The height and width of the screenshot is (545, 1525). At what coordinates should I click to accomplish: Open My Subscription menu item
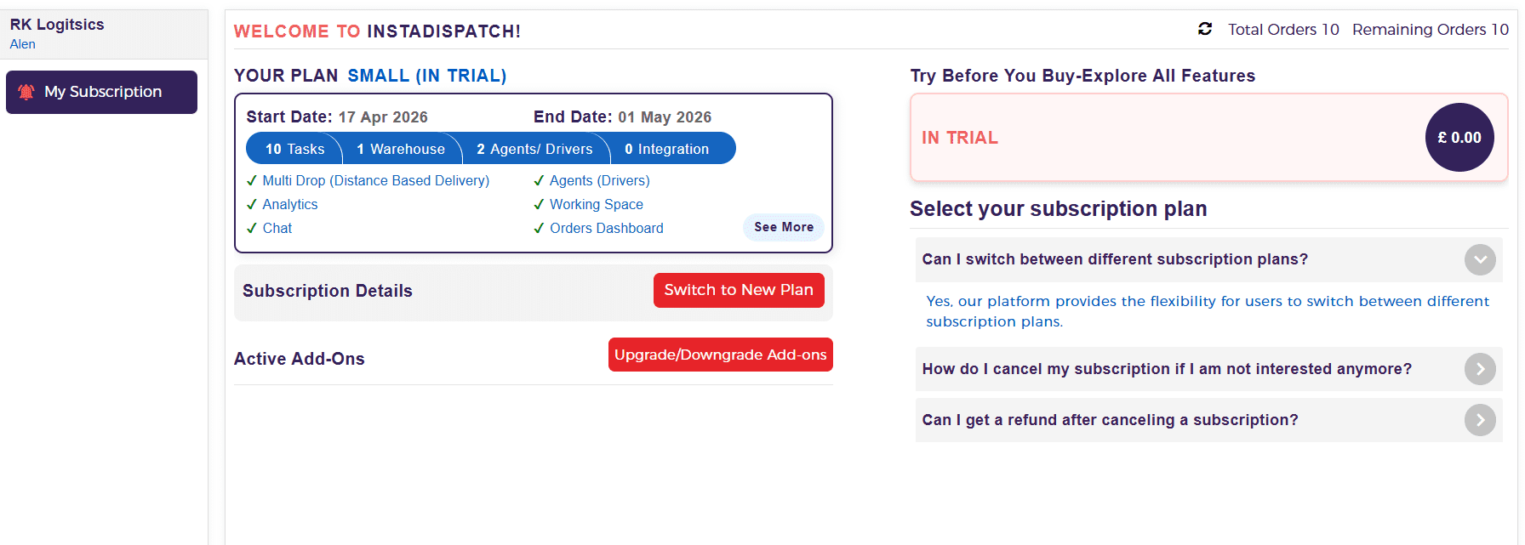click(x=101, y=92)
